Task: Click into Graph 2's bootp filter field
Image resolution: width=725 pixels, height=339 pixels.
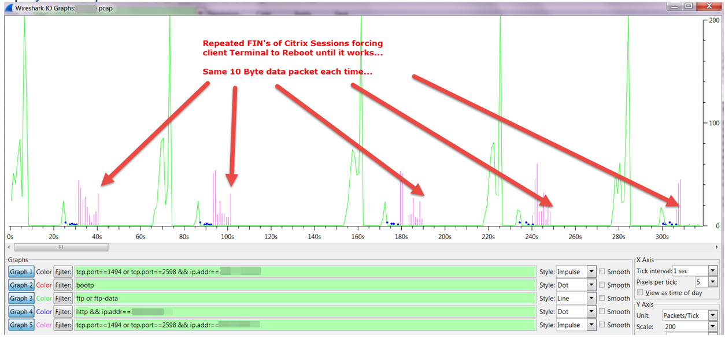Action: (x=173, y=285)
